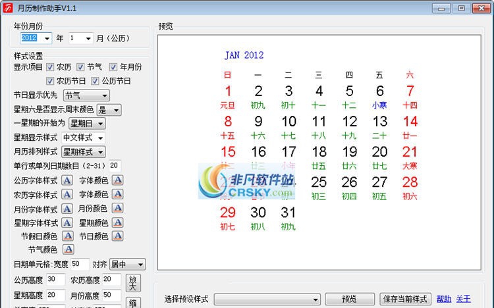Open the 月份字体样式 font icon
494x308 pixels.
click(x=67, y=209)
